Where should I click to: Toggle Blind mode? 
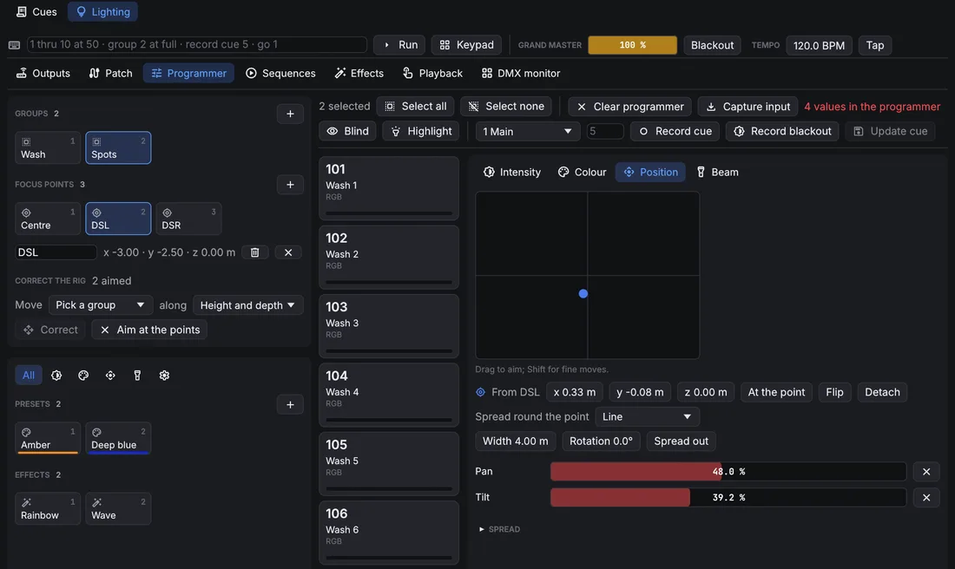348,132
